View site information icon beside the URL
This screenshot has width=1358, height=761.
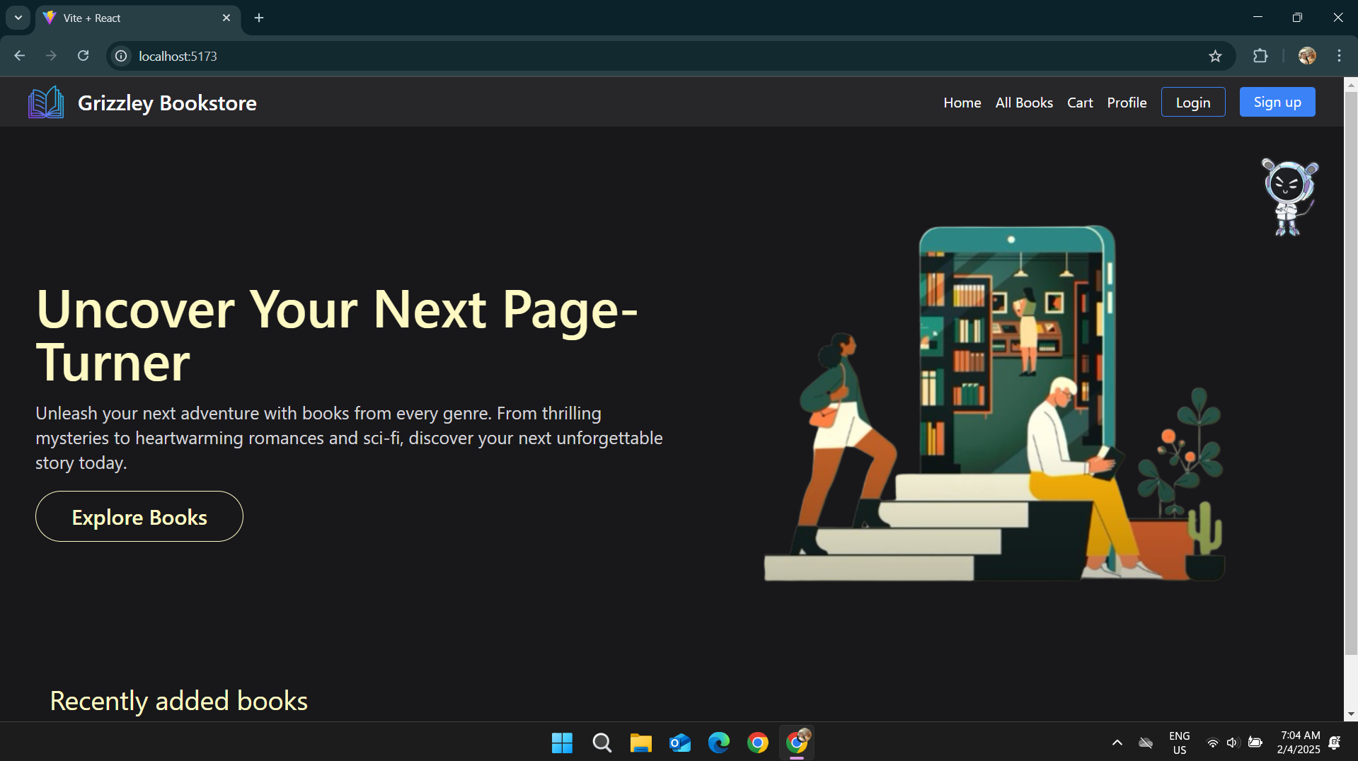click(121, 56)
